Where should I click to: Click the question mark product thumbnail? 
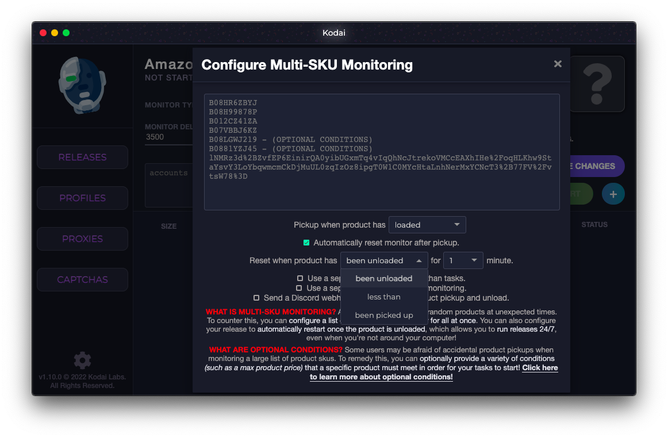tap(597, 84)
